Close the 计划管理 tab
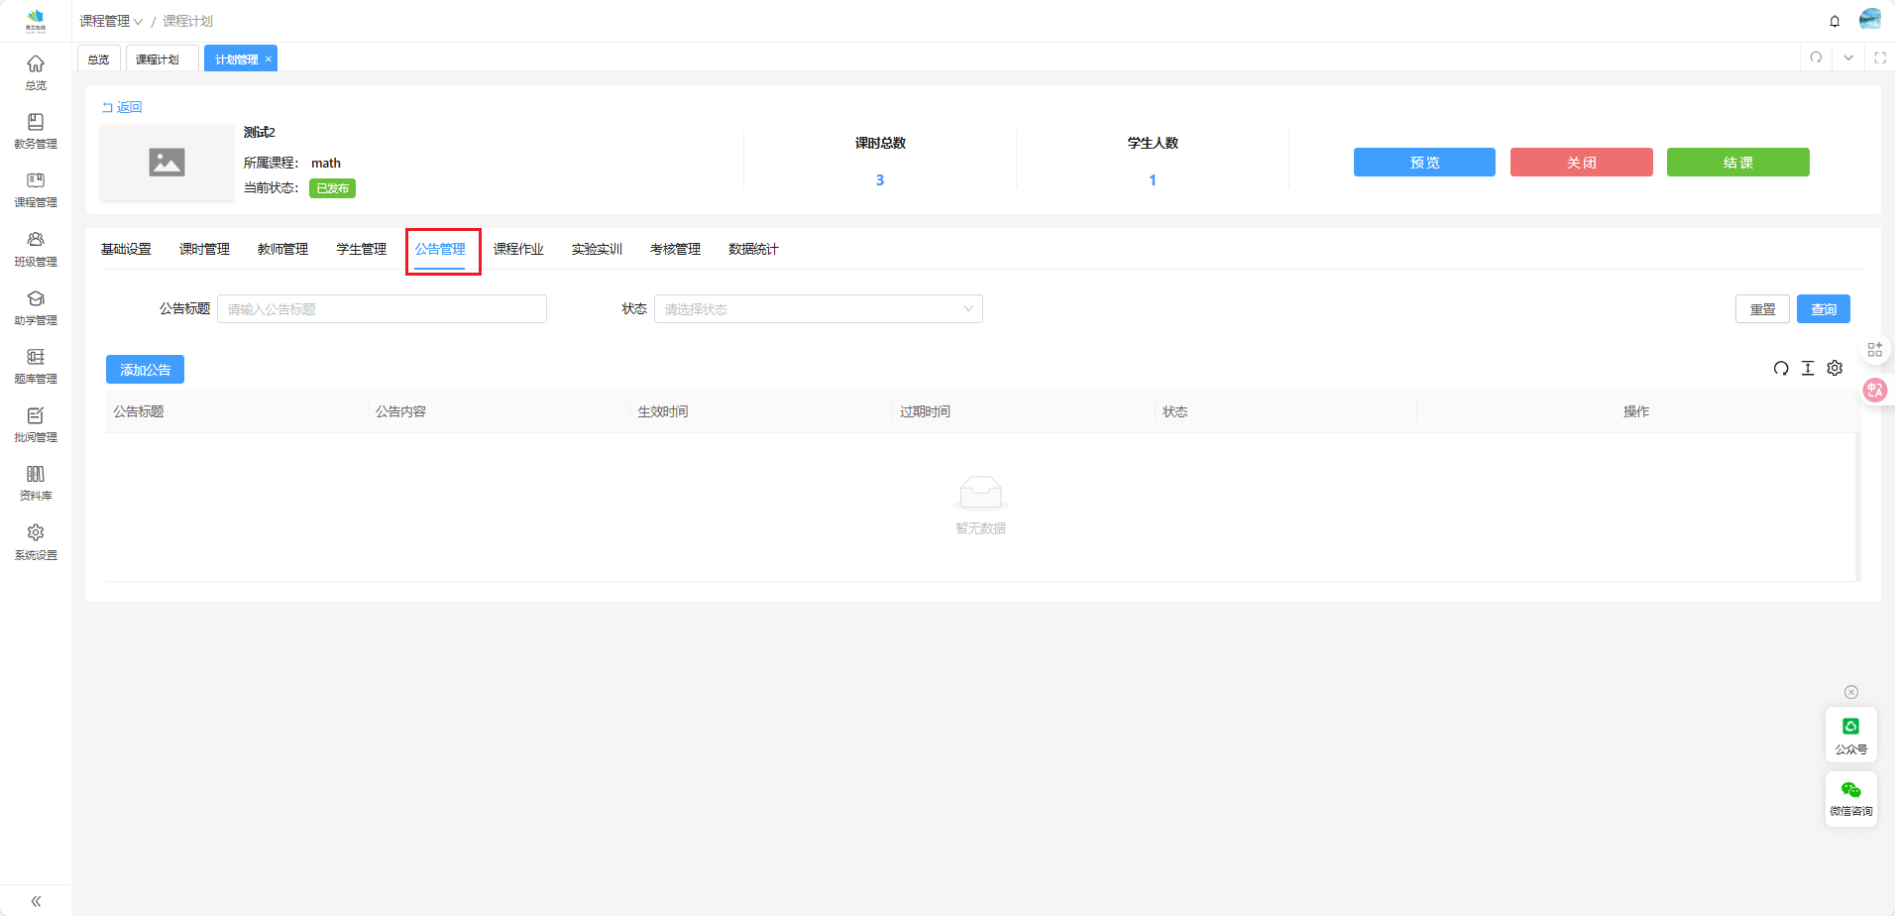This screenshot has height=916, width=1895. pyautogui.click(x=268, y=59)
